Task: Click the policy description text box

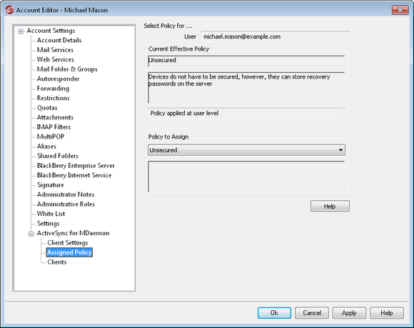Action: pyautogui.click(x=246, y=88)
